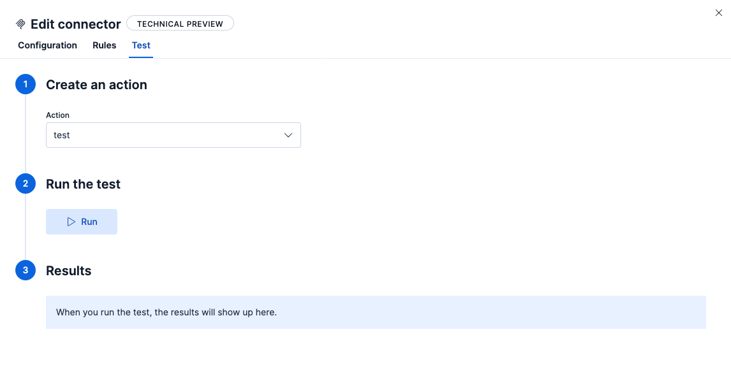731x374 pixels.
Task: Click the step 2 circle icon
Action: [x=26, y=184]
